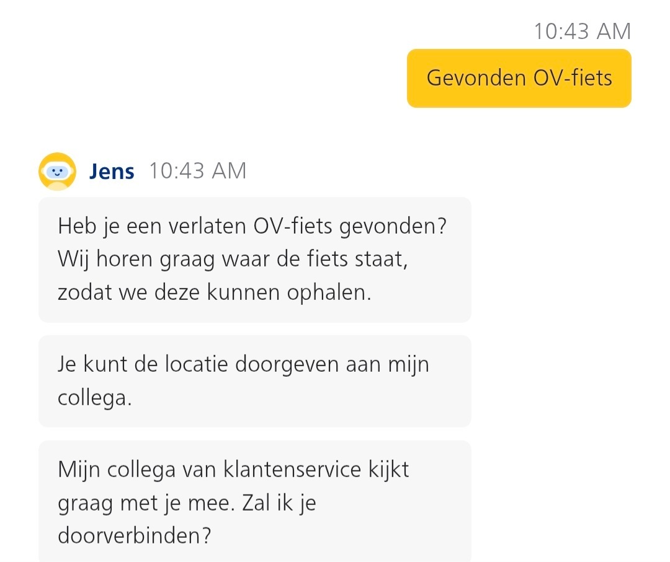Click the word 'Mijn' starting the last message
The image size is (670, 562).
coord(79,470)
